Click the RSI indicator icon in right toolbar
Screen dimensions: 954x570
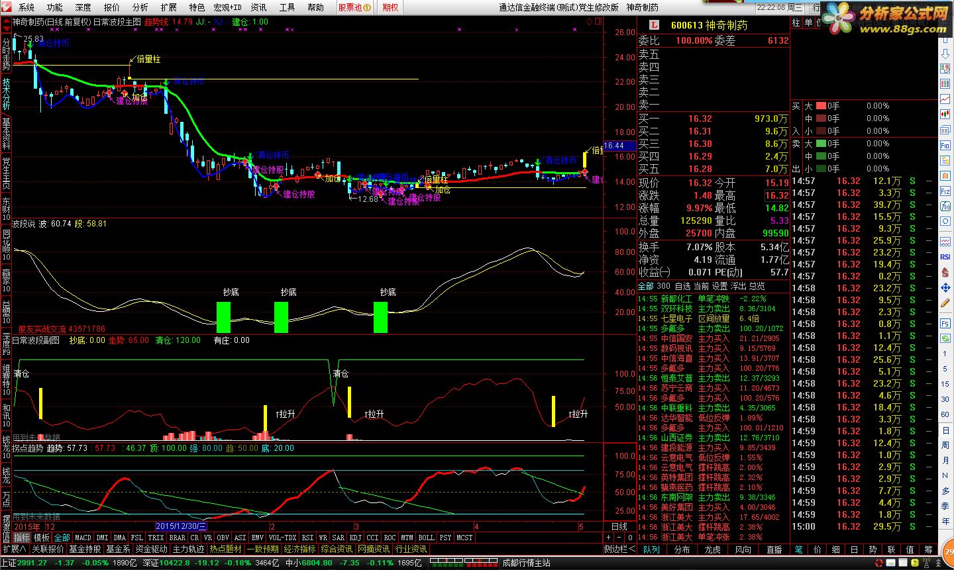[x=945, y=257]
